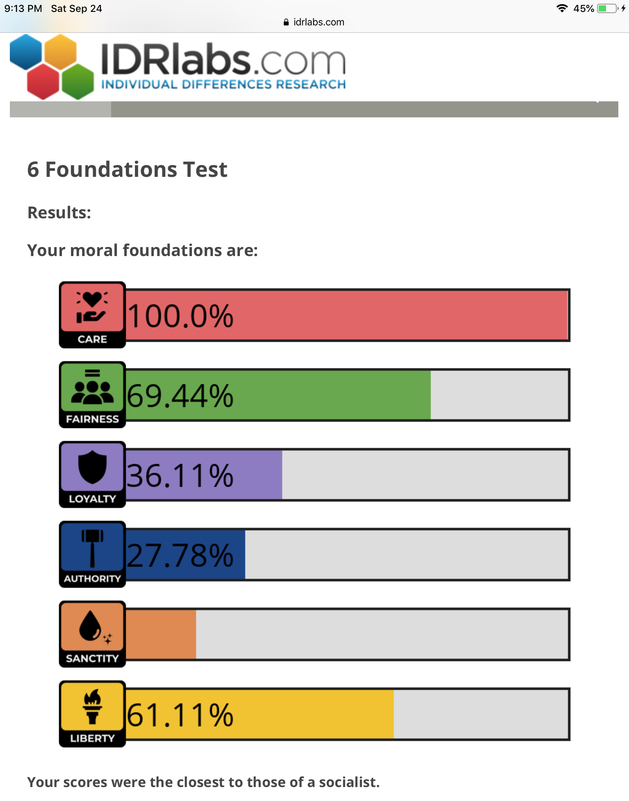The height and width of the screenshot is (801, 629).
Task: Click the red Care 100.0% bar
Action: pos(347,315)
